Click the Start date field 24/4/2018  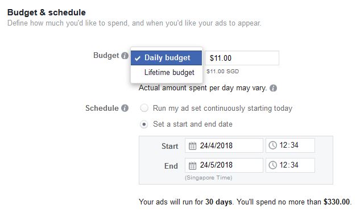224,145
